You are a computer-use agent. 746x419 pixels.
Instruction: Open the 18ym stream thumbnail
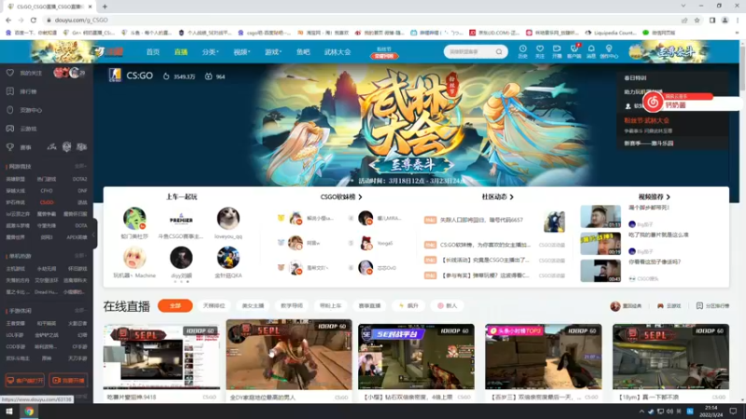[670, 357]
